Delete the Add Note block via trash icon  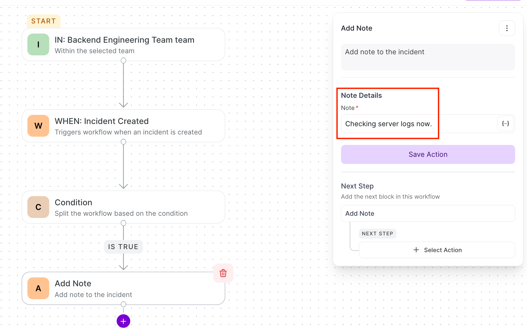223,273
